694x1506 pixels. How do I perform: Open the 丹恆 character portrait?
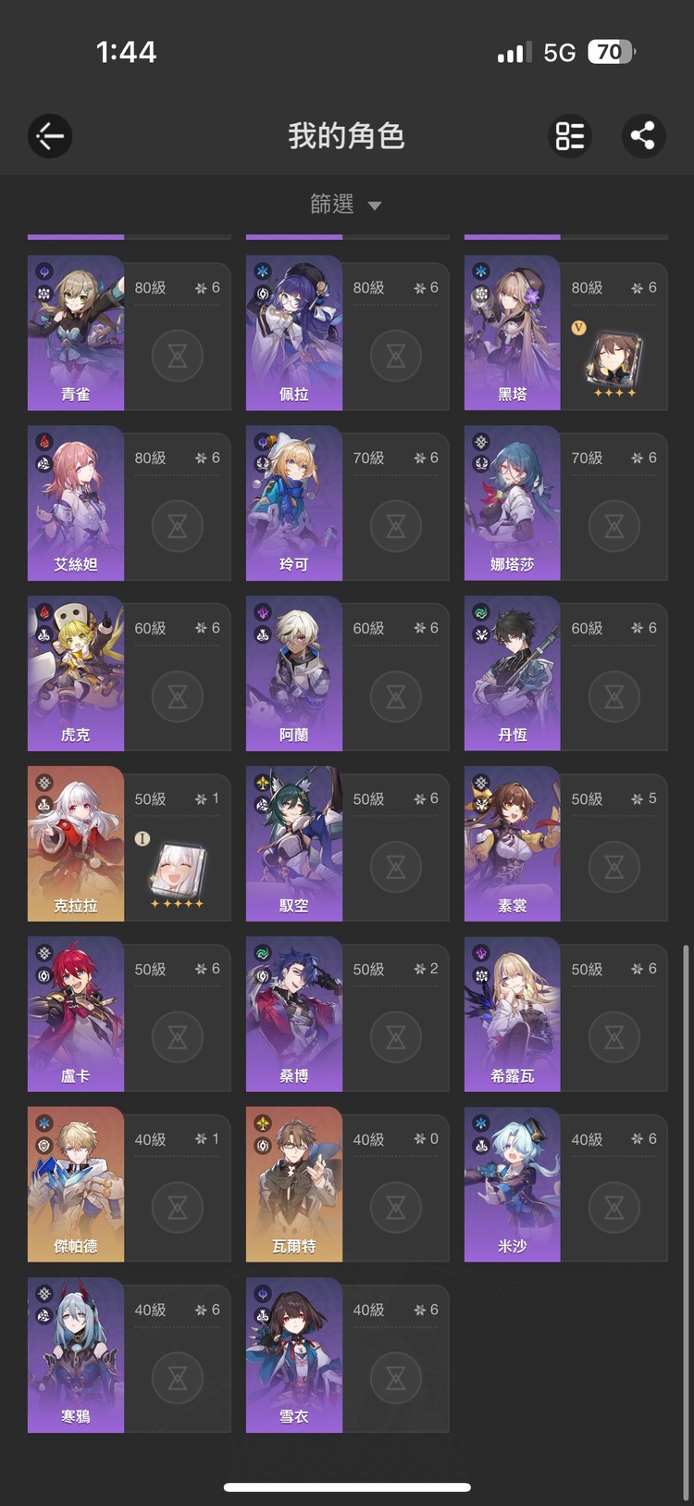coord(513,673)
